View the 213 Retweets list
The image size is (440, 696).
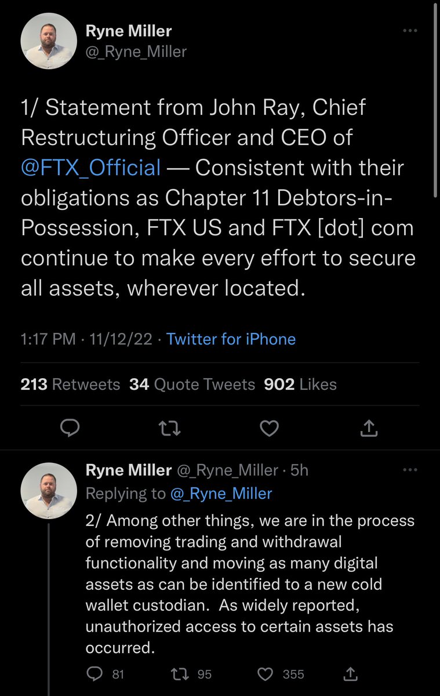pos(70,384)
